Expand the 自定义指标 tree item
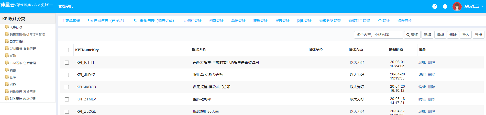Screen dimensions: 486x115 point(17,41)
